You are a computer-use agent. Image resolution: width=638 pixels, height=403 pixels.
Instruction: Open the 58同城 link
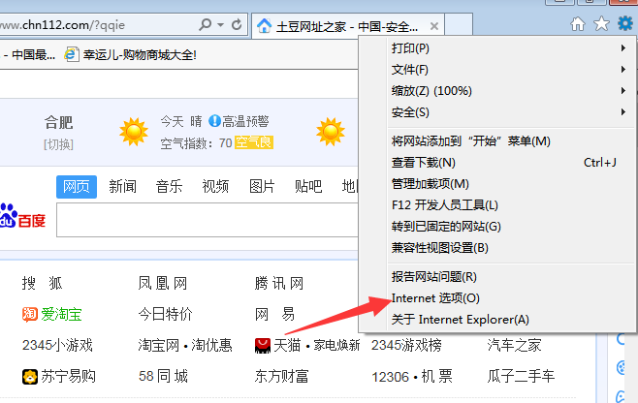coord(163,376)
